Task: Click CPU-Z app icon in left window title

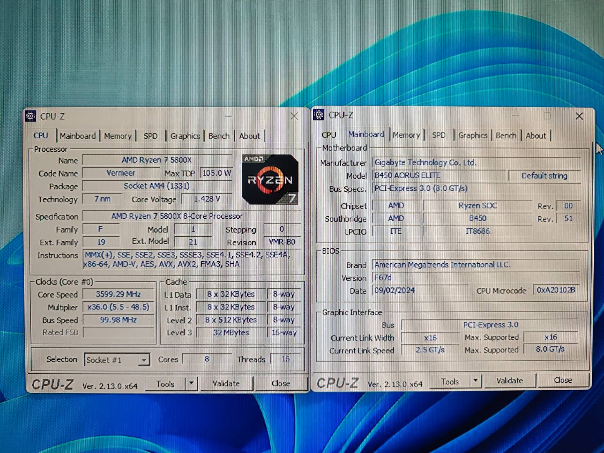Action: click(x=31, y=116)
